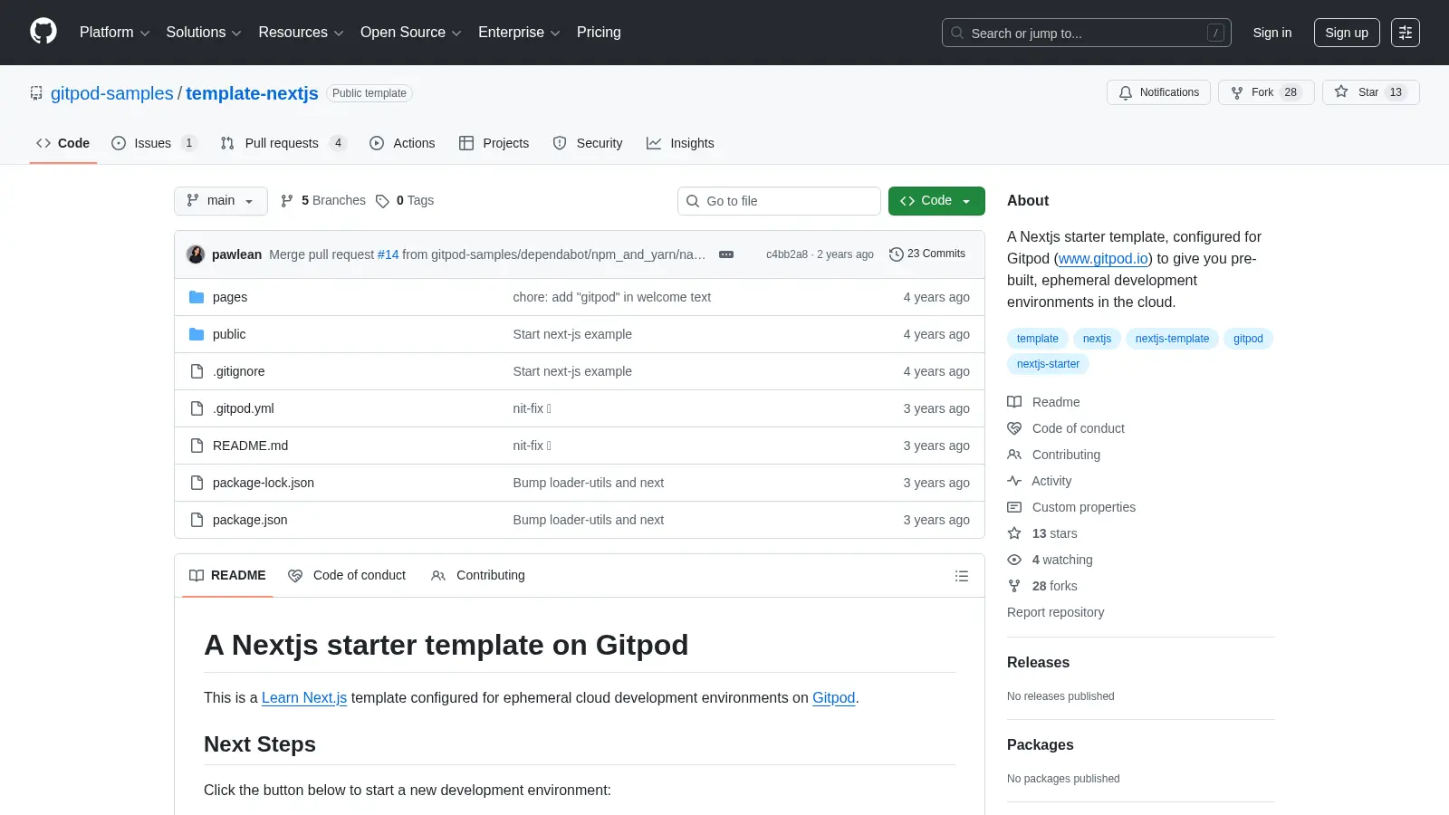Click the Learn Next.js link
This screenshot has height=815, width=1449.
pos(304,698)
